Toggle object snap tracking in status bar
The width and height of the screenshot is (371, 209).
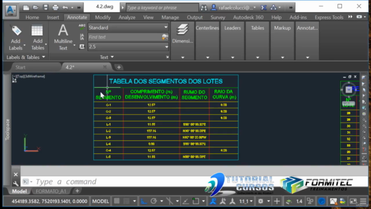point(185,201)
